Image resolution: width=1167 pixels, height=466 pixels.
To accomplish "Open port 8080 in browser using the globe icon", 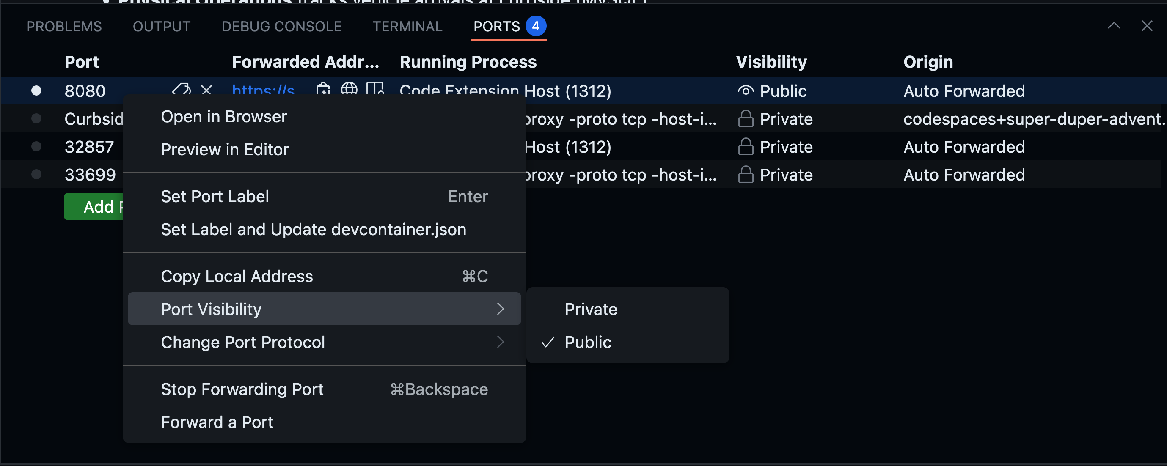I will (349, 90).
